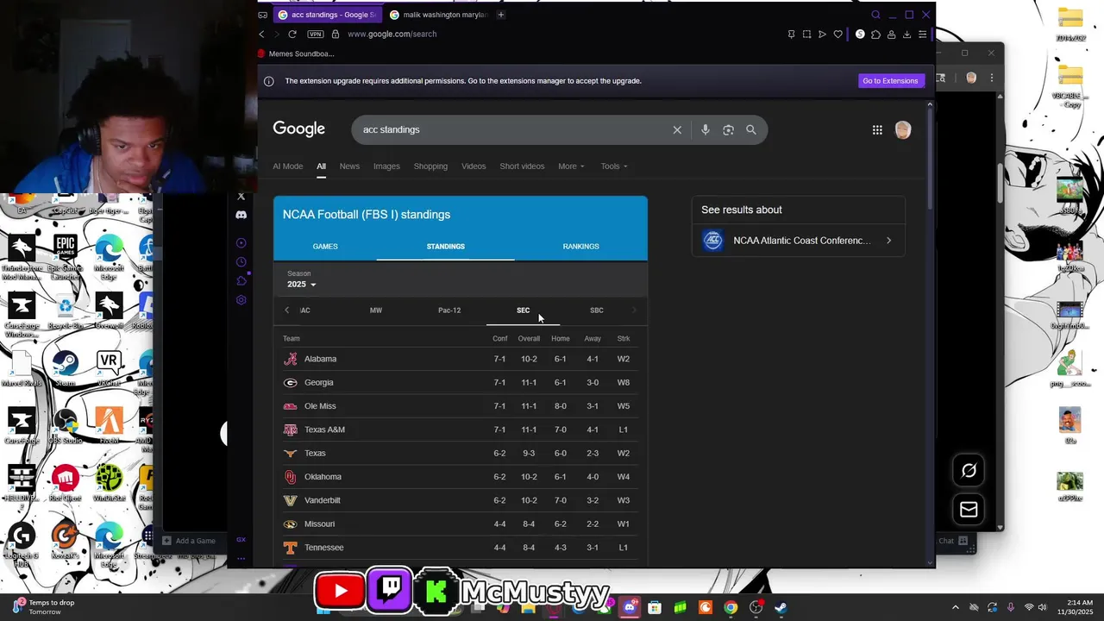Viewport: 1104px width, 621px height.
Task: Clear the search box with X
Action: (x=677, y=129)
